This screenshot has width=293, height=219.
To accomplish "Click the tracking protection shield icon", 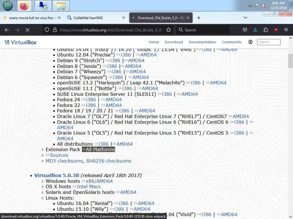I will pos(47,30).
